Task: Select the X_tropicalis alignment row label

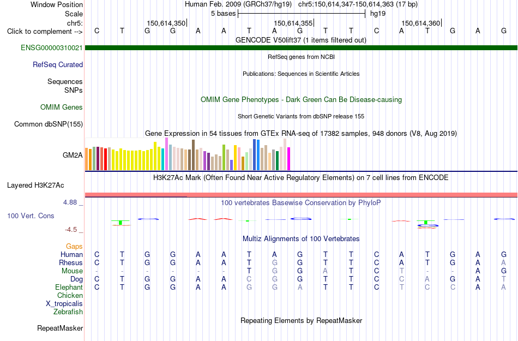Action: click(64, 304)
